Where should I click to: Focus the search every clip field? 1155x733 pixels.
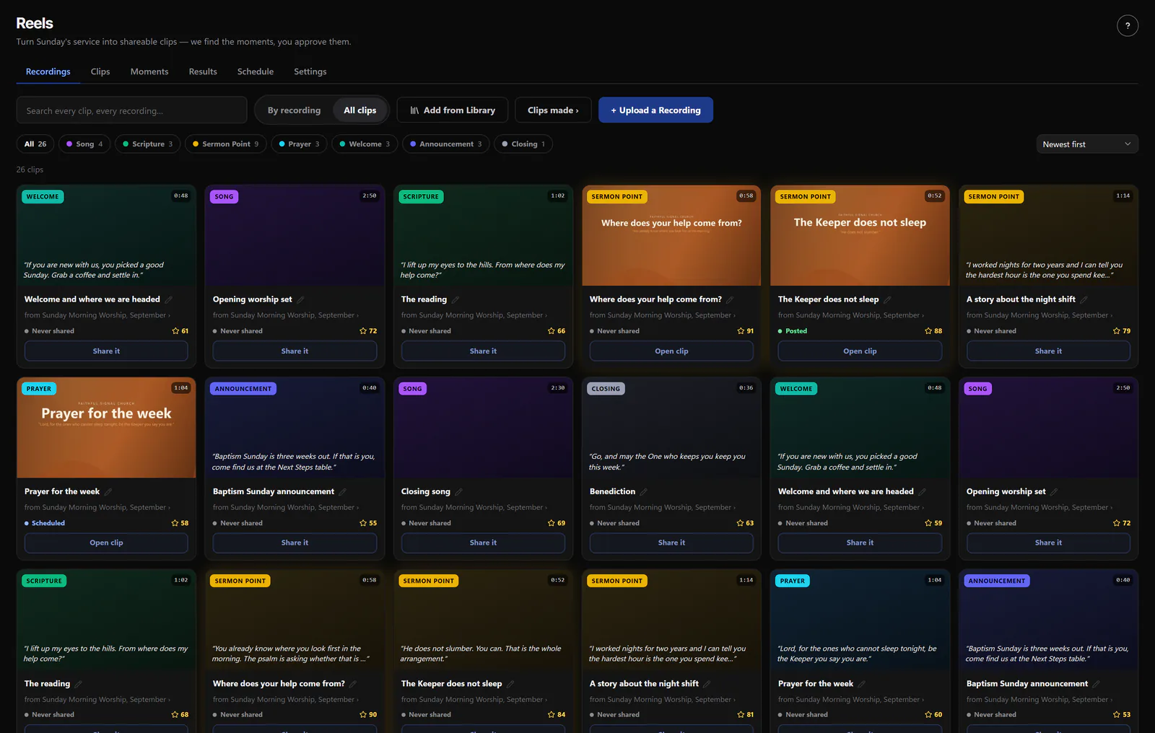tap(131, 110)
